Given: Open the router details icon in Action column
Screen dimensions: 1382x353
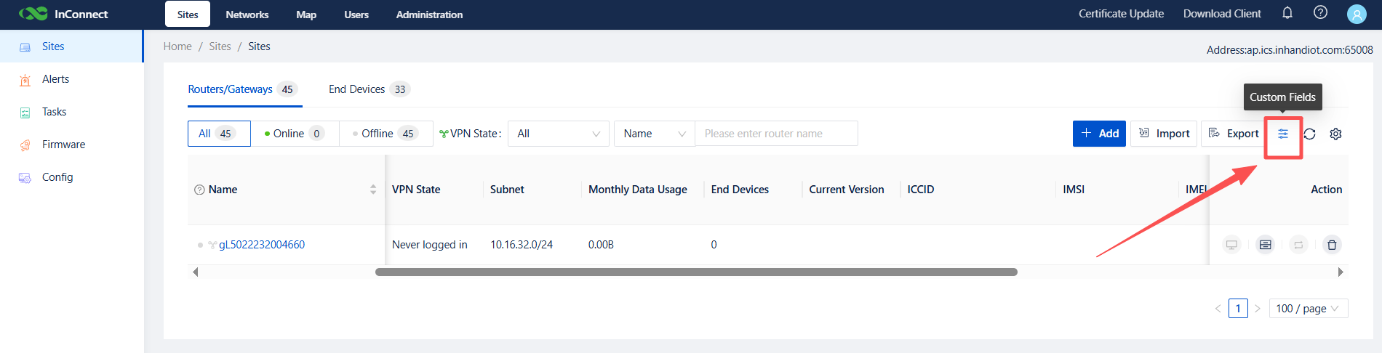Looking at the screenshot, I should [x=1266, y=245].
